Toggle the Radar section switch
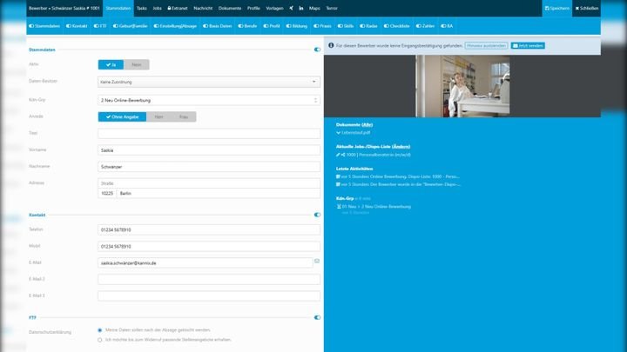This screenshot has height=352, width=627. click(x=362, y=26)
